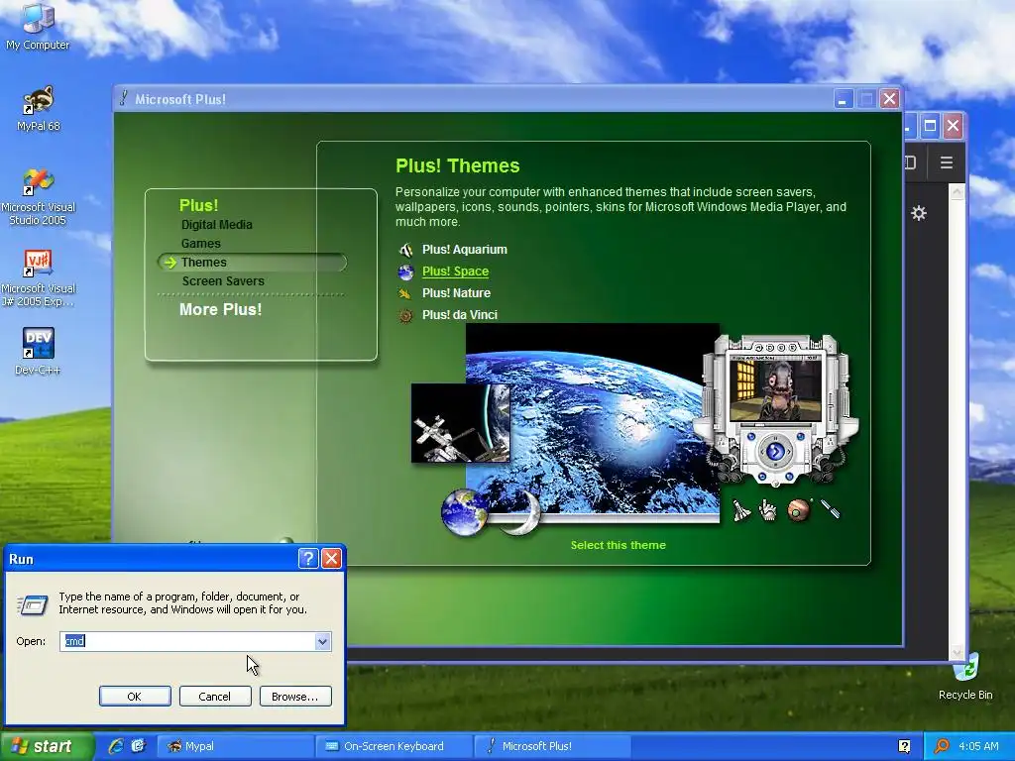Click the Start button
Image resolution: width=1015 pixels, height=761 pixels.
click(x=47, y=746)
